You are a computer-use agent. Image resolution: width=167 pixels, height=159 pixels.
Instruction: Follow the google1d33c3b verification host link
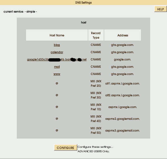click(x=57, y=59)
